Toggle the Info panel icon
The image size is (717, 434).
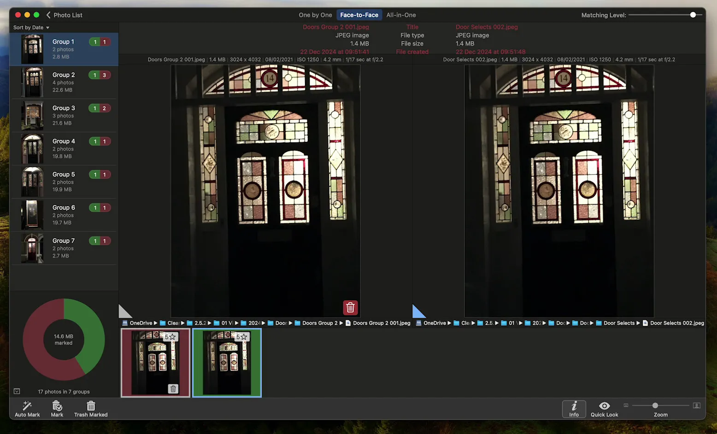tap(574, 408)
